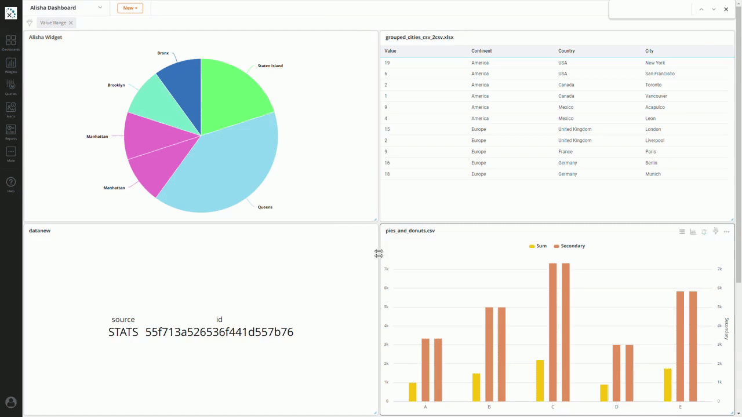The height and width of the screenshot is (417, 742).
Task: Open the chart type icon on pies_and_donuts widget
Action: tap(693, 231)
